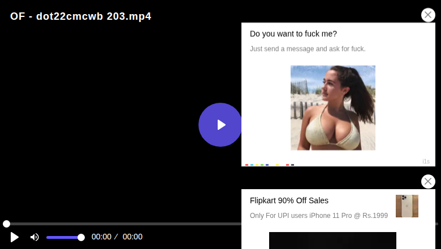Screen dimensions: 441x249
Task: Click the colored dots strip under the top ad
Action: click(x=270, y=165)
